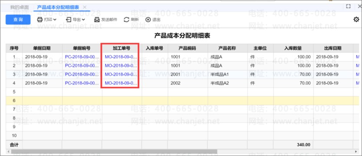Click the fullscreen expand icon
This screenshot has width=362, height=156.
coord(349,6)
